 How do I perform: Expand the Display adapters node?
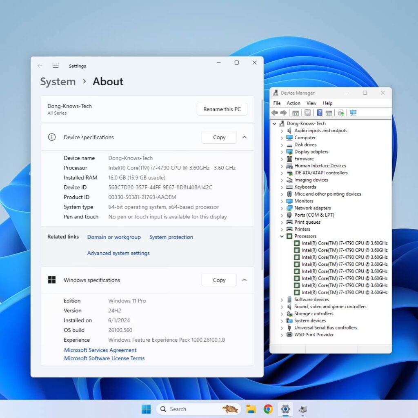[x=282, y=152]
